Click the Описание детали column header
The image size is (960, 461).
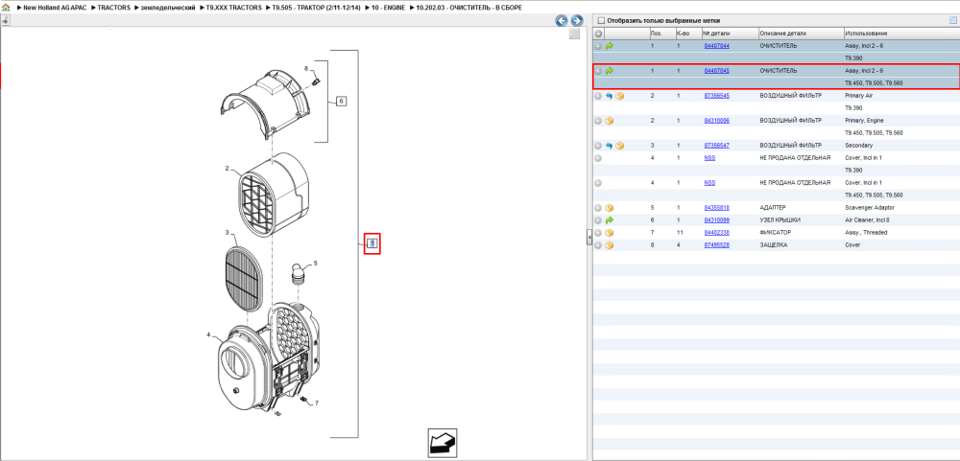pyautogui.click(x=783, y=33)
